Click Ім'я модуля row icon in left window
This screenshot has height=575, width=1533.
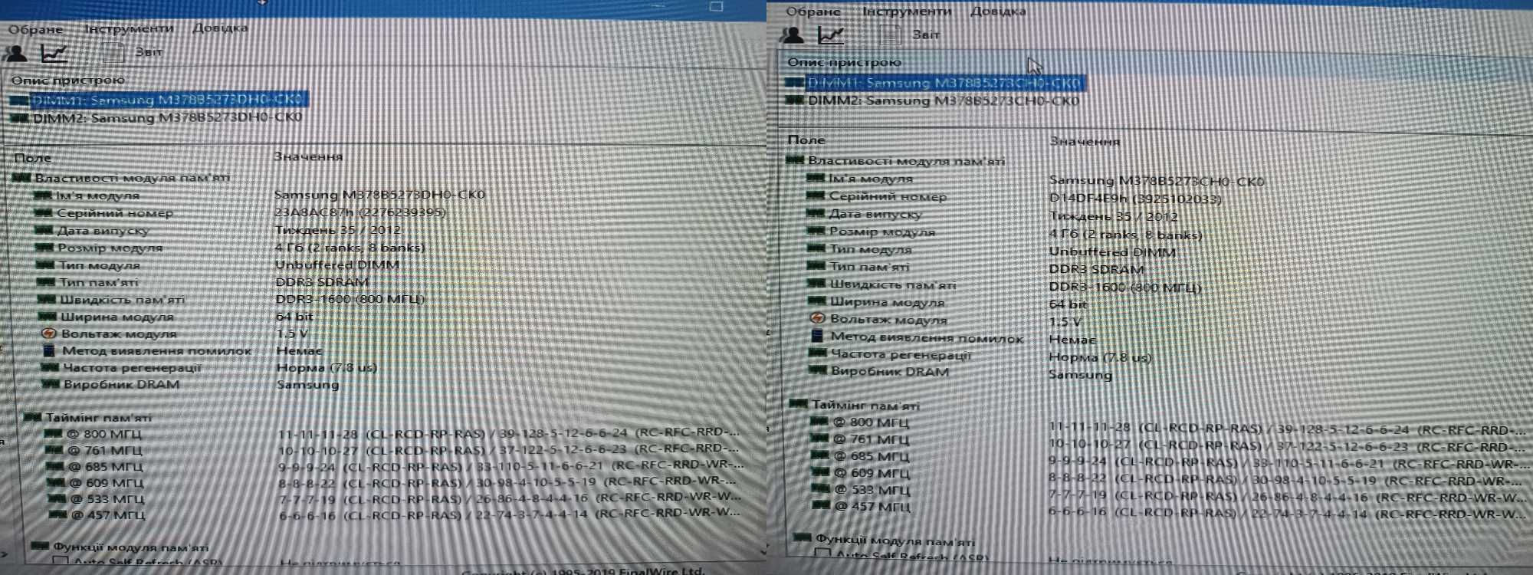43,195
